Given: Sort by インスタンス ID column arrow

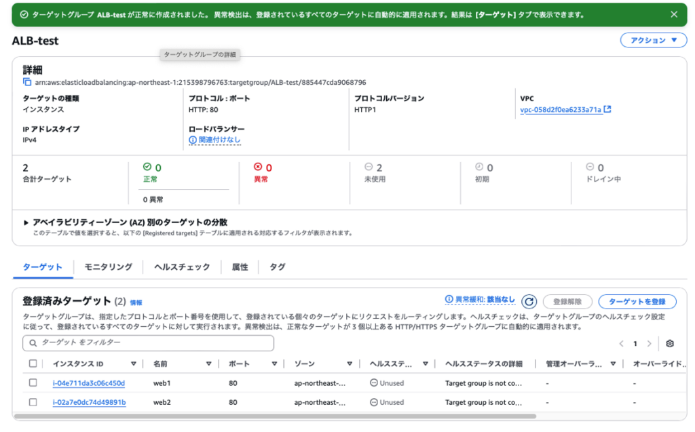Looking at the screenshot, I should (133, 364).
